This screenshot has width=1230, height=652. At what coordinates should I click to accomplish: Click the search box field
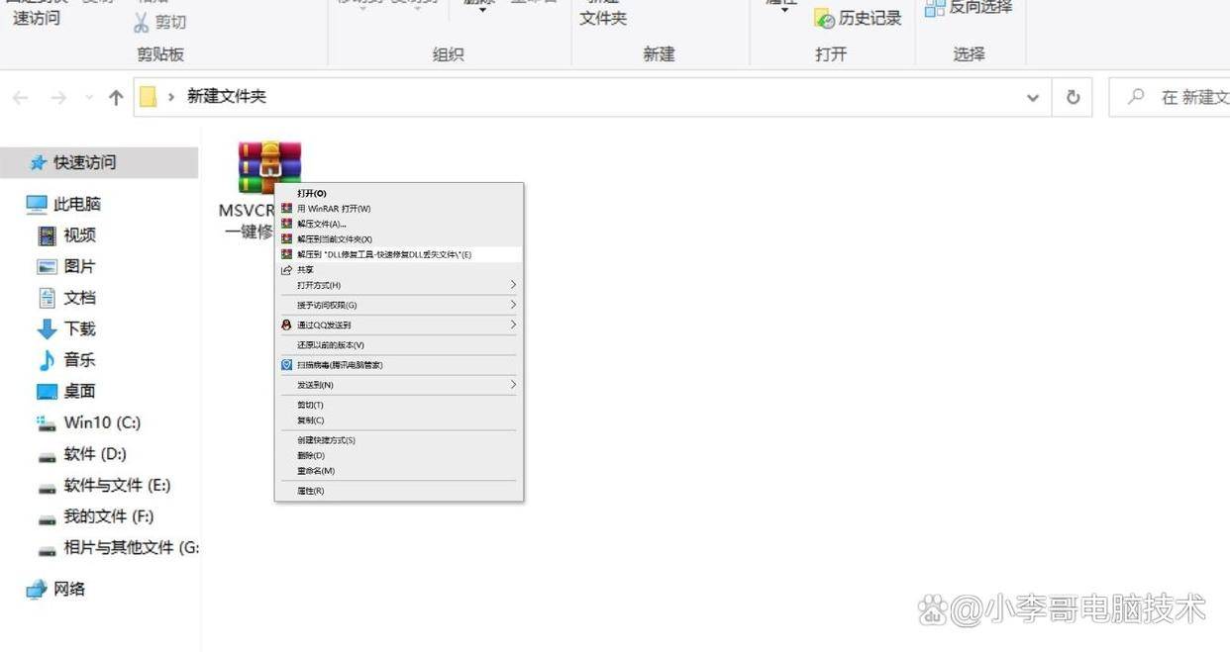1170,97
